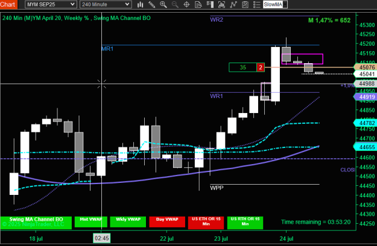The width and height of the screenshot is (377, 246).
Task: Click the 23 jul date label
Action: 221,239
